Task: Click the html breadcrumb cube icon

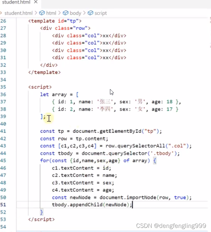Action: (x=42, y=13)
